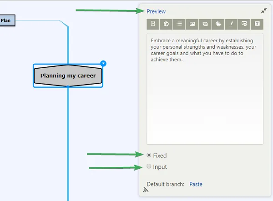Open dropdown arrow on Planning my career node
Screen dimensions: 273x201
(x=103, y=64)
